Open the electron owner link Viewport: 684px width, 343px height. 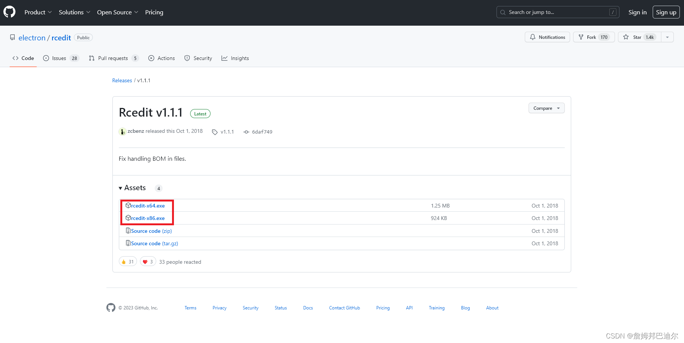pyautogui.click(x=32, y=38)
